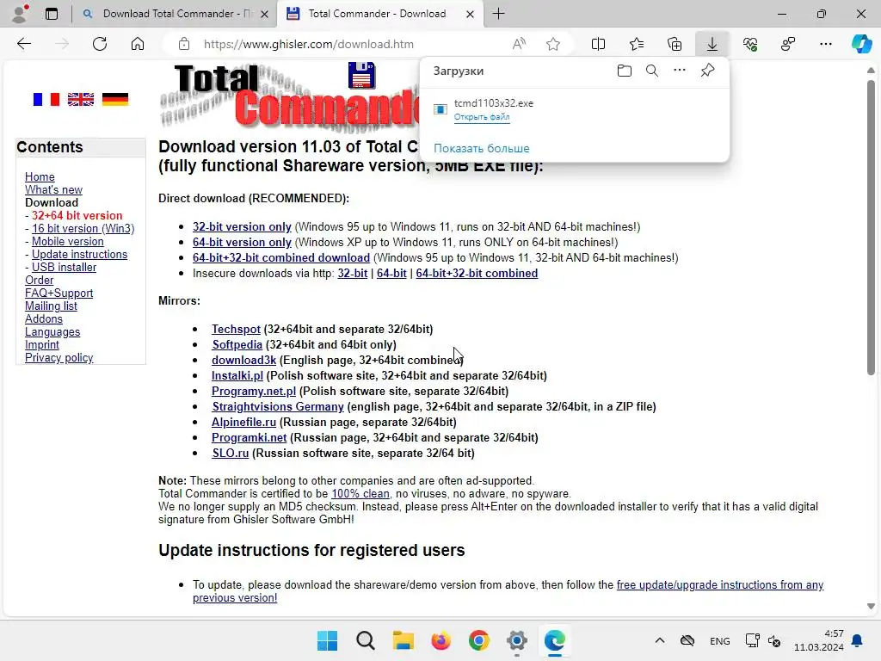Open the download3k mirror link
Image resolution: width=881 pixels, height=661 pixels.
click(243, 360)
